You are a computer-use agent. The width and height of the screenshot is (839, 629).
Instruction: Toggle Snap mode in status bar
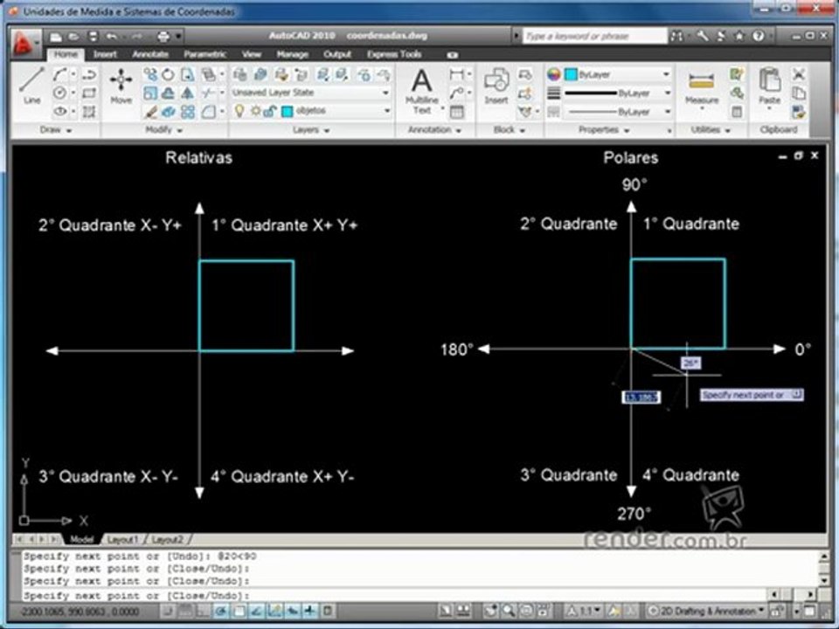[168, 611]
